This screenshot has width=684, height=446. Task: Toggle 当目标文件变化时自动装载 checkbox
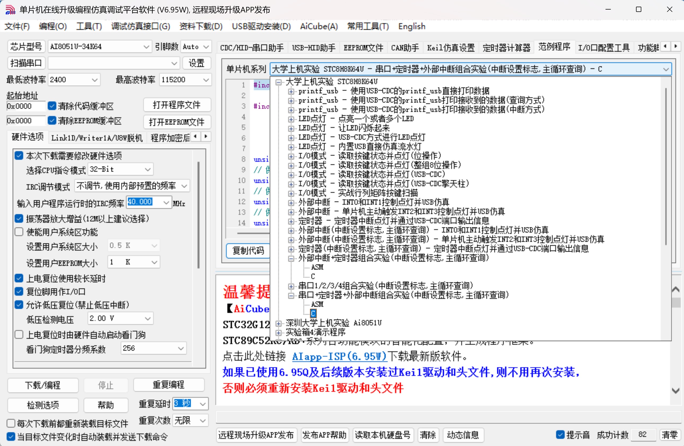11,436
